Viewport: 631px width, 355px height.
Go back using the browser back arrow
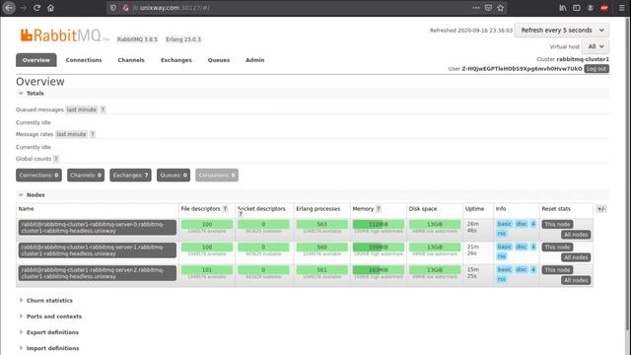(x=9, y=8)
